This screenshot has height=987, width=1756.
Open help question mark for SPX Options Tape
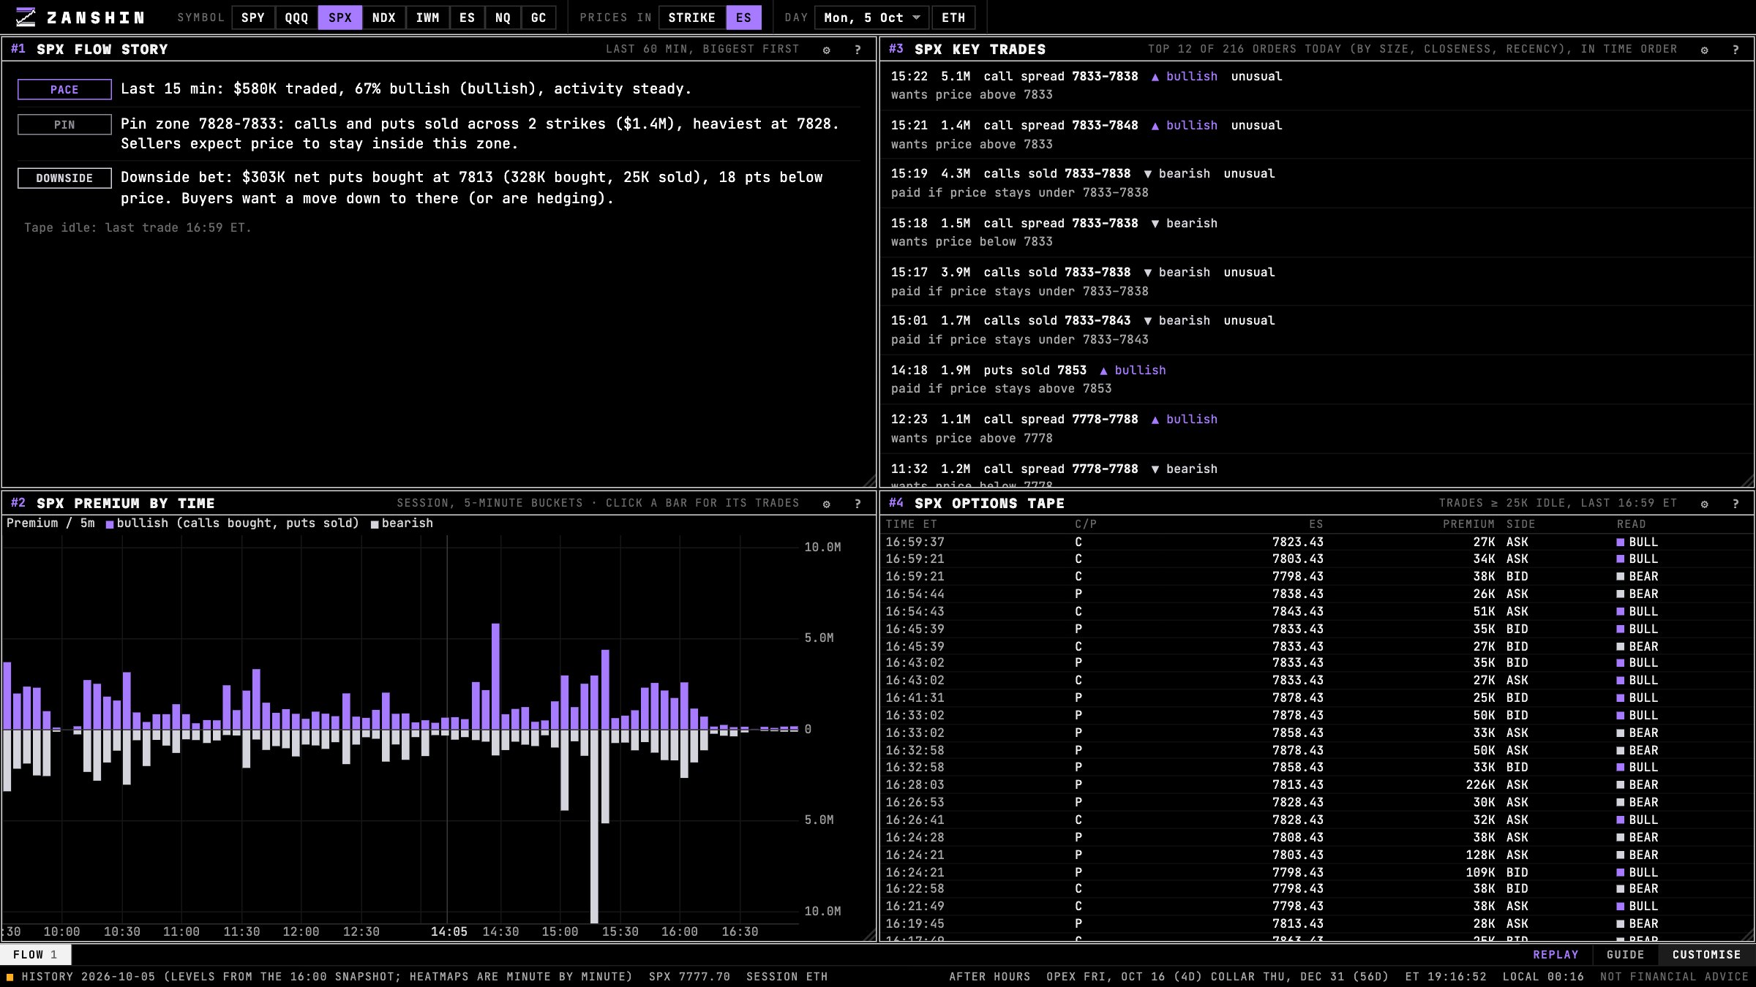coord(1736,504)
